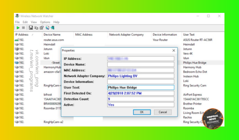239x140 pixels.
Task: Open the Find toolbar icon with magnifier
Action: [47, 28]
